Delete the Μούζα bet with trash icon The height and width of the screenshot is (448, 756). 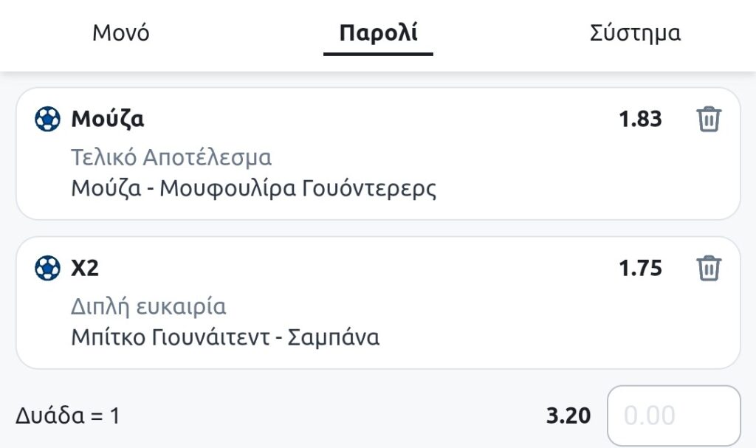[x=708, y=120]
